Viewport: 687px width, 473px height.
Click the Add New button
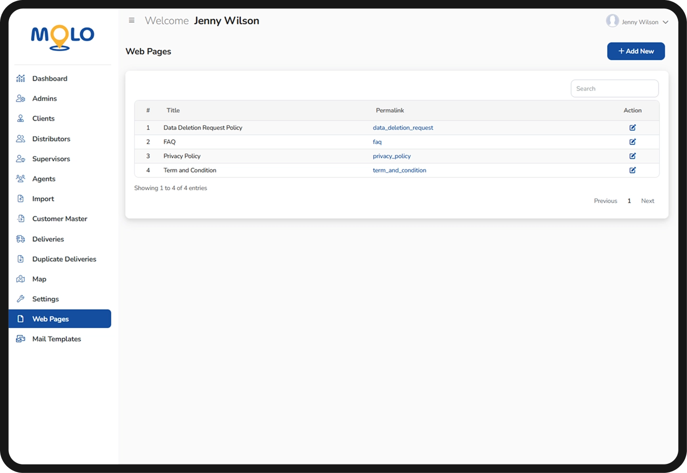(x=636, y=51)
